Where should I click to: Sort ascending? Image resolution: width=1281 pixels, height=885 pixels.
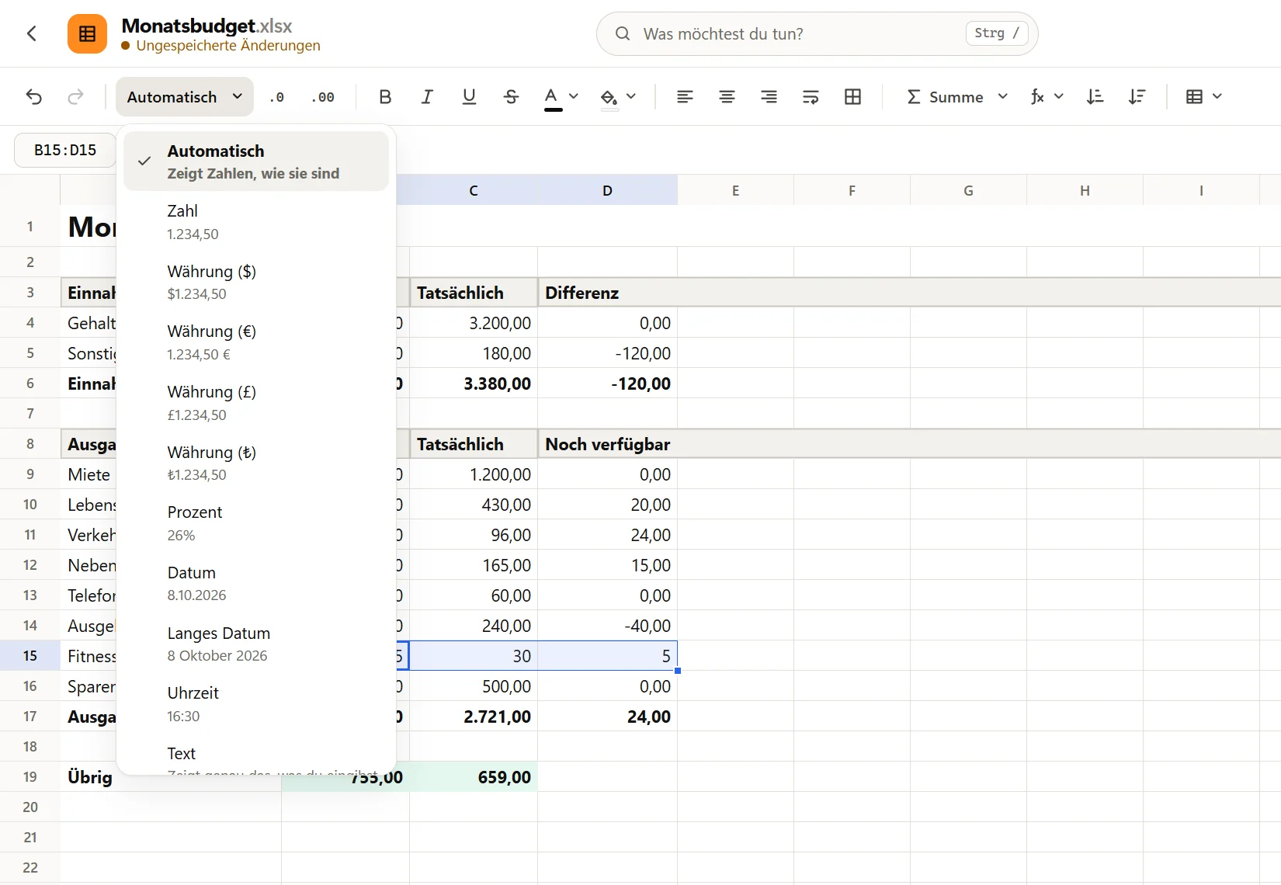coord(1095,97)
